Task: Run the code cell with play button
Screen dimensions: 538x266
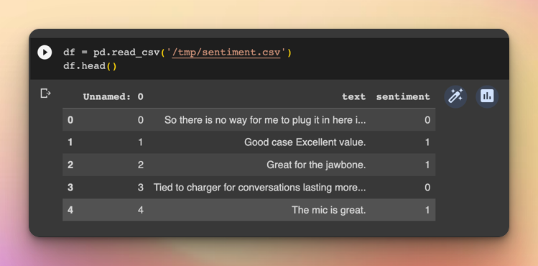Action: coord(45,52)
